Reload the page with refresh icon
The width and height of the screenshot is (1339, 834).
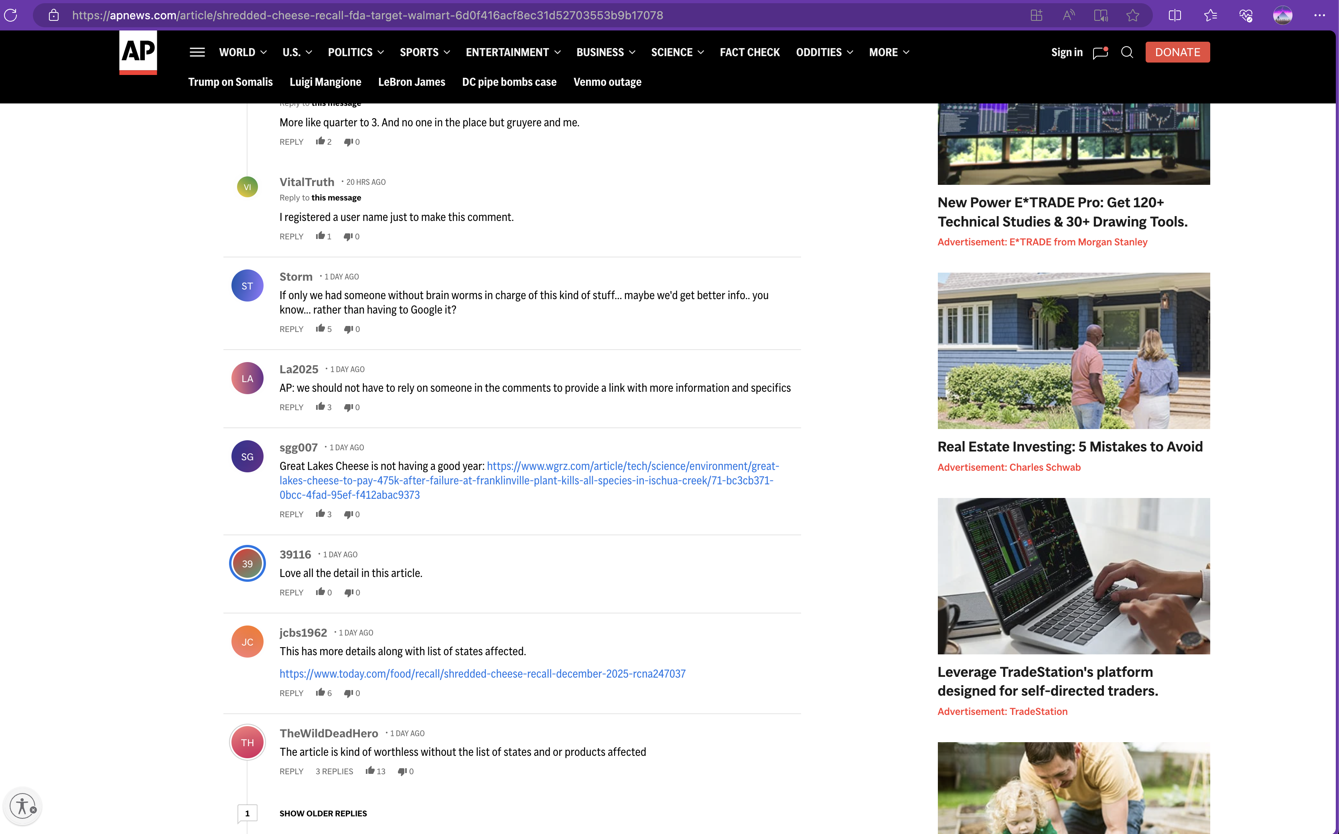click(x=11, y=16)
